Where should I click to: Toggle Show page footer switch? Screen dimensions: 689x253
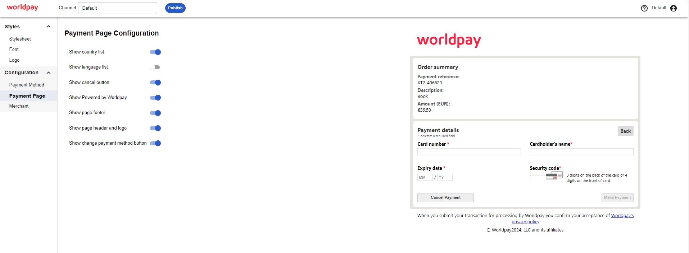coord(155,113)
